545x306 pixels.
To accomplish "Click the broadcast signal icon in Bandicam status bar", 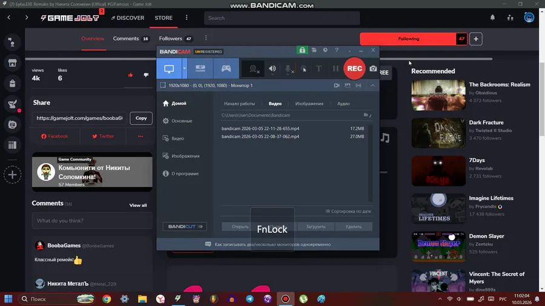I will tap(358, 85).
